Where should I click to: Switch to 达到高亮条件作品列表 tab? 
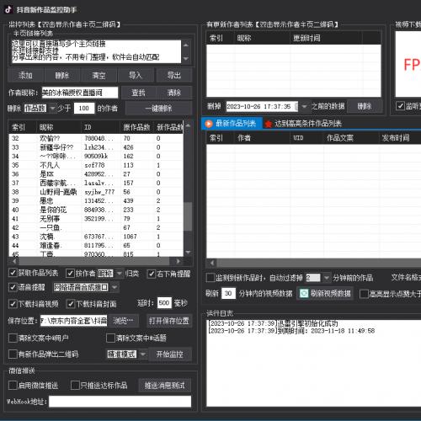[x=304, y=124]
